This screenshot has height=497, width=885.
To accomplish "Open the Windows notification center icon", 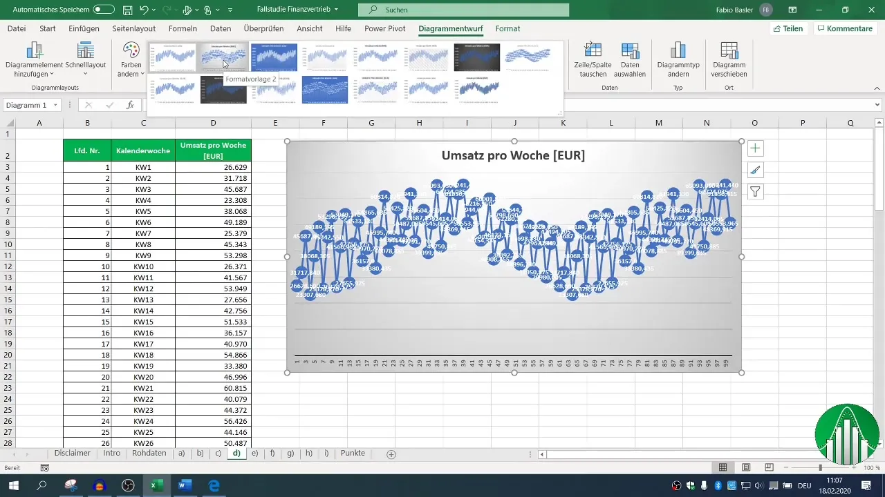I will (866, 485).
